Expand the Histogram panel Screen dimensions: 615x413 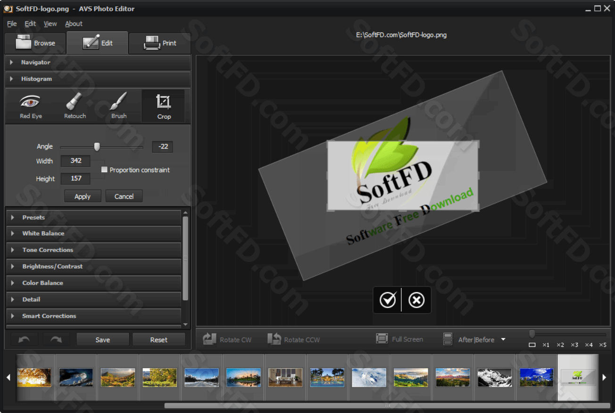click(x=98, y=79)
